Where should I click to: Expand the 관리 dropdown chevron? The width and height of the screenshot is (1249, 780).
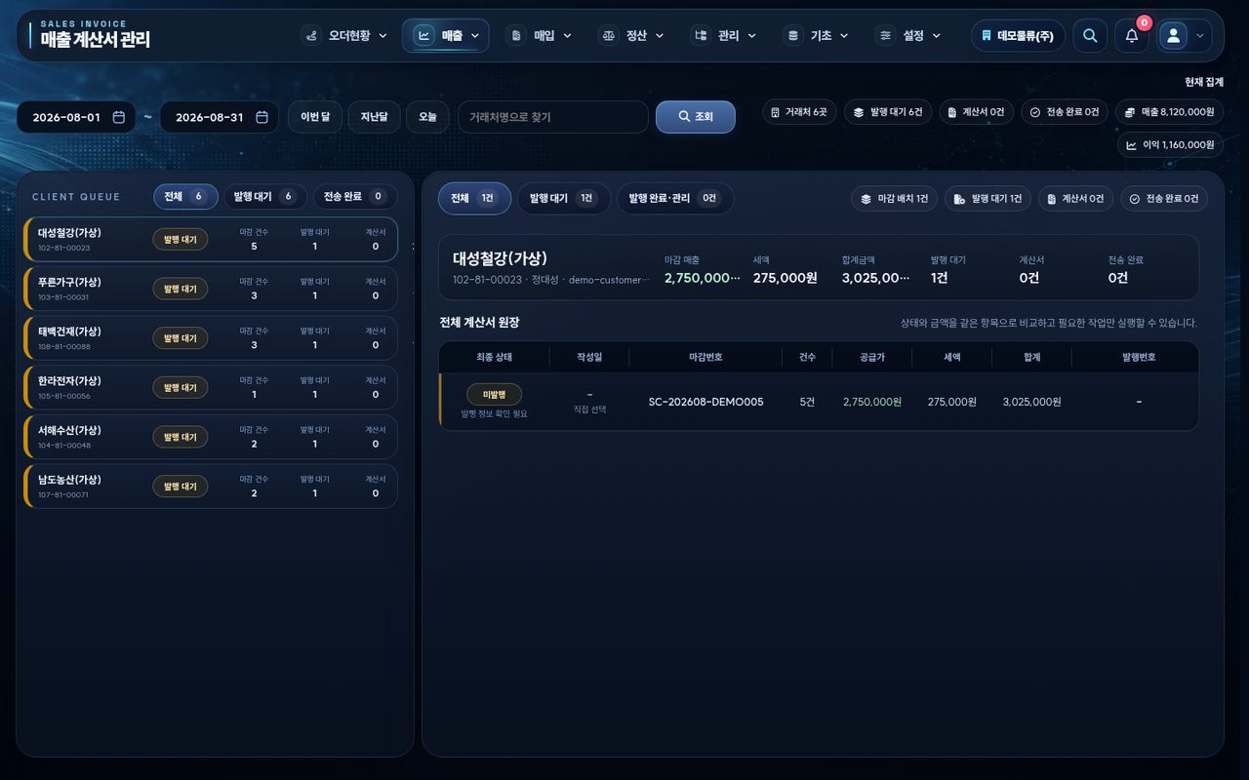click(751, 36)
